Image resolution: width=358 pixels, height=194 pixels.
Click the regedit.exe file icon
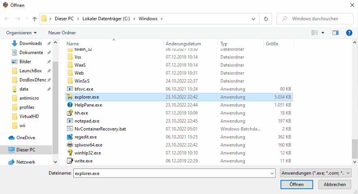pos(70,137)
